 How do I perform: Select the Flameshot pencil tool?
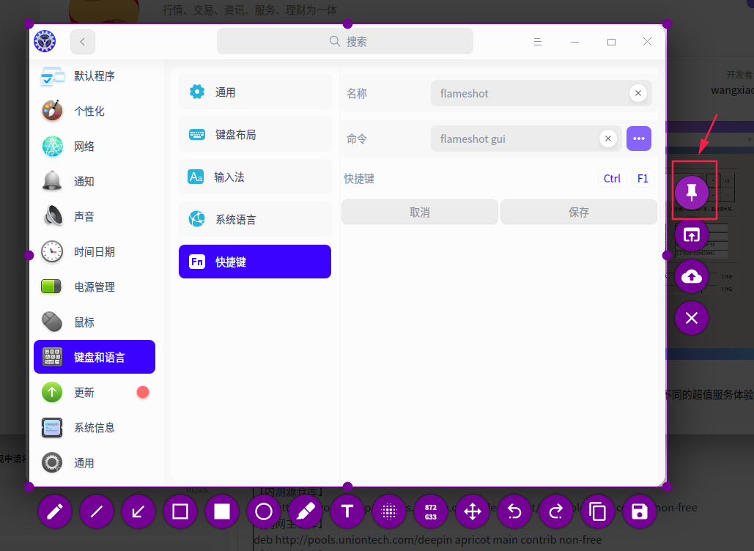[55, 511]
